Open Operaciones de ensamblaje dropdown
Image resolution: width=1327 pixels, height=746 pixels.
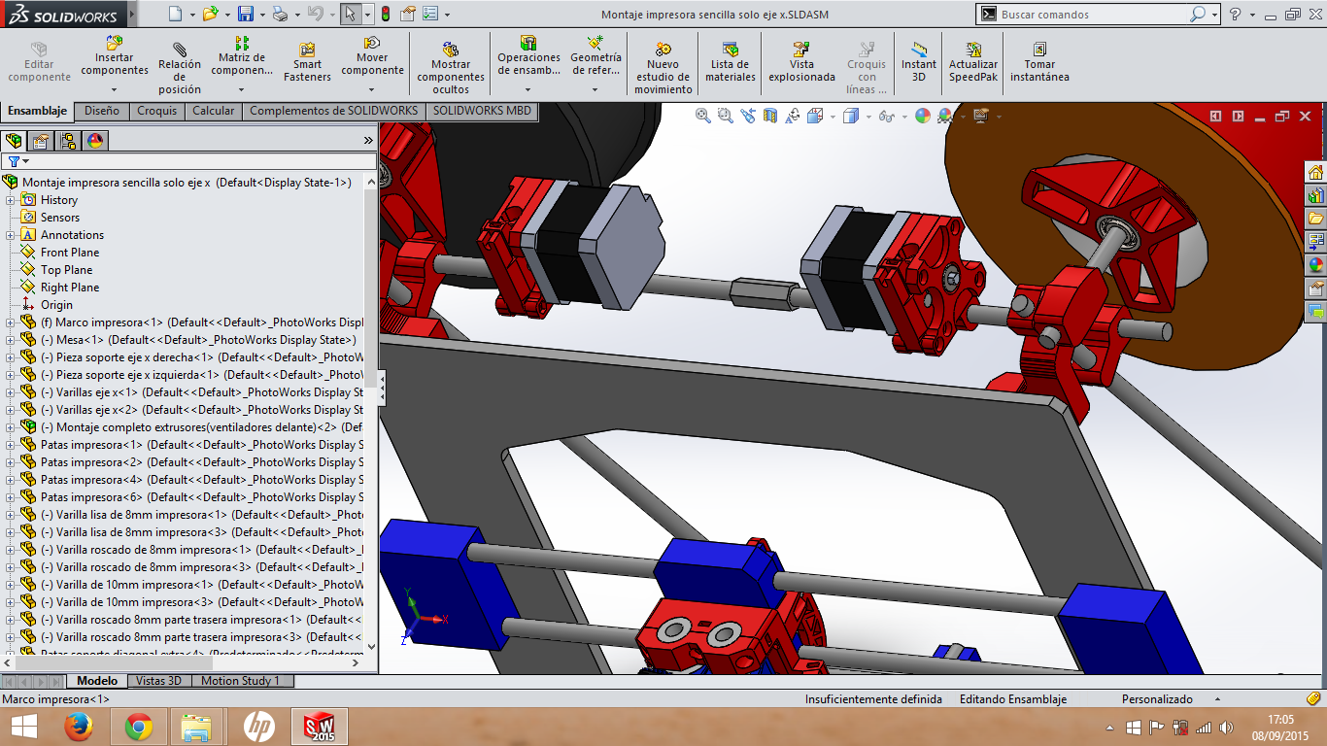(x=528, y=89)
